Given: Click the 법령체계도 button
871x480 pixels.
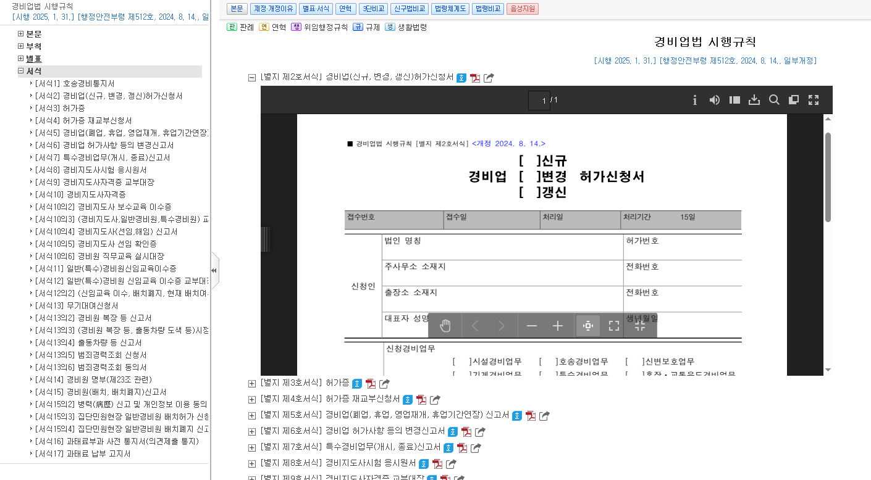Looking at the screenshot, I should [x=450, y=9].
